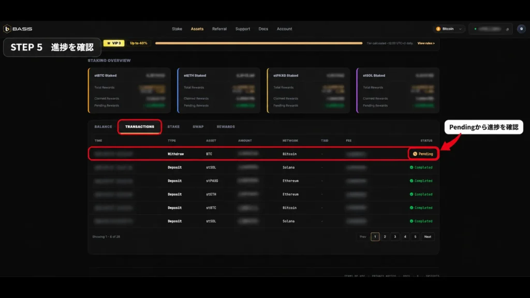Go to page 4 of transactions
This screenshot has height=298, width=530.
coord(405,237)
